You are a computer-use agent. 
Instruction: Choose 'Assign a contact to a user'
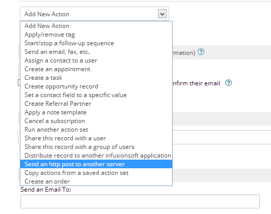click(x=96, y=60)
